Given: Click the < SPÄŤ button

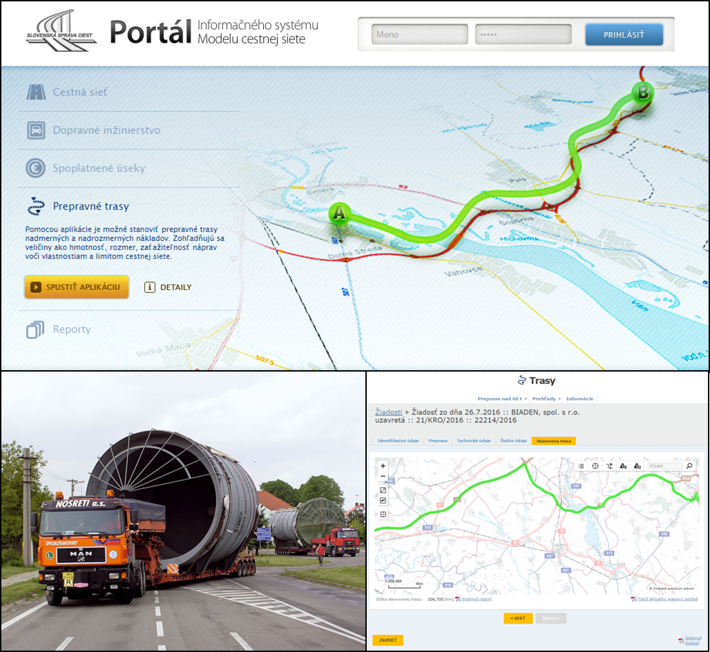Looking at the screenshot, I should [x=518, y=618].
